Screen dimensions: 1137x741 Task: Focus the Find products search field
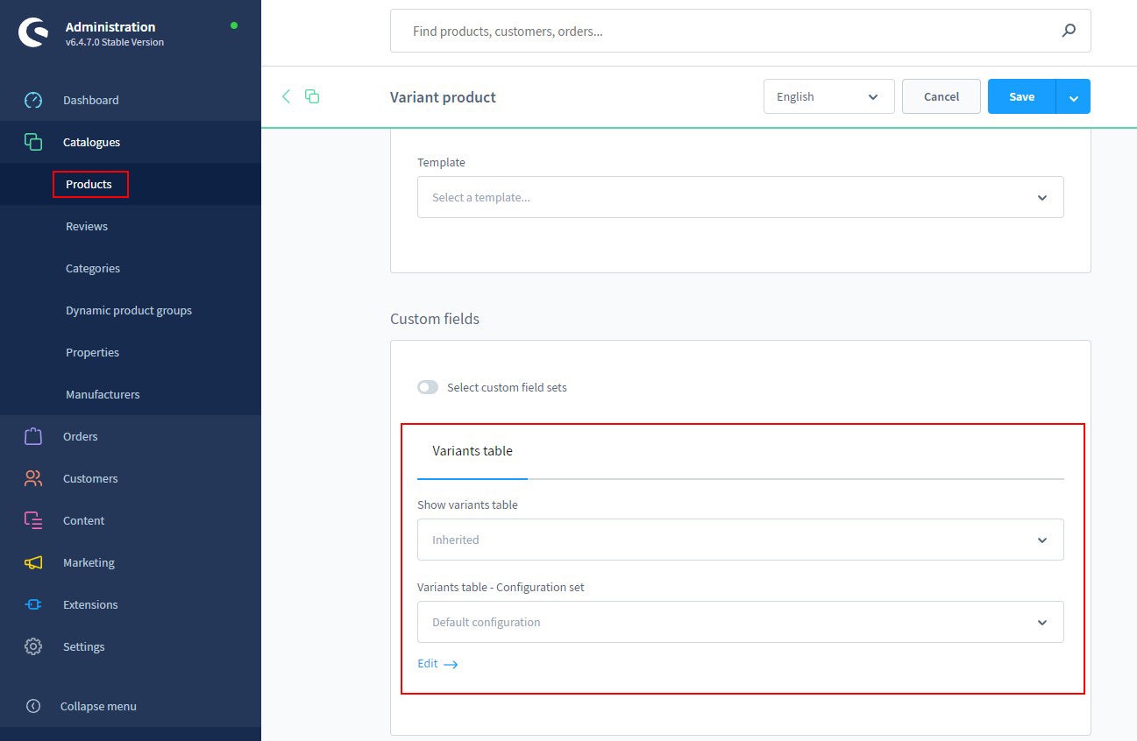pos(741,31)
